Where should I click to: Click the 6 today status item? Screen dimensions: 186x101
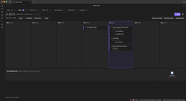point(136,100)
